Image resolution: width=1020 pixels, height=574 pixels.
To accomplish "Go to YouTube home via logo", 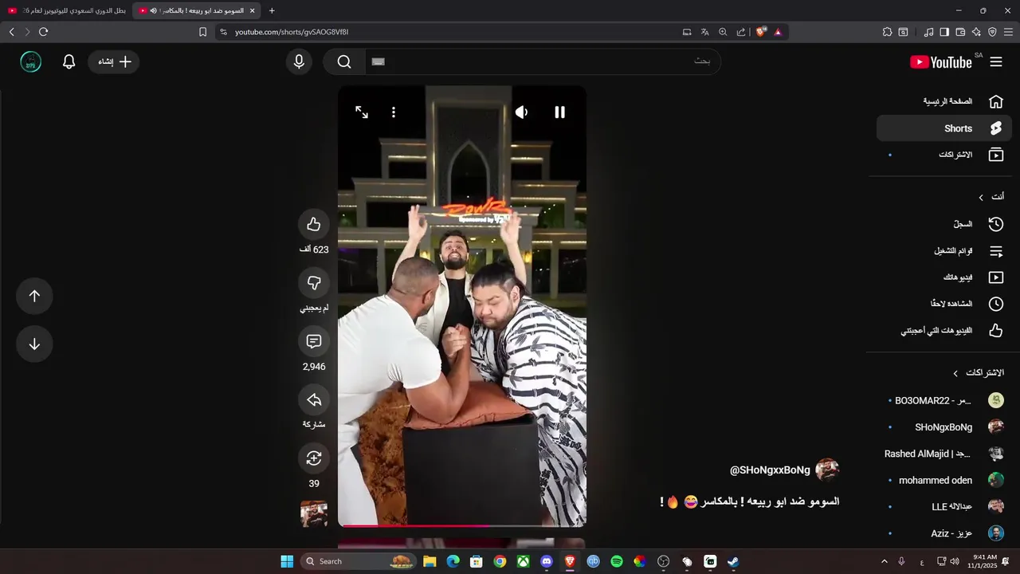I will [x=941, y=62].
